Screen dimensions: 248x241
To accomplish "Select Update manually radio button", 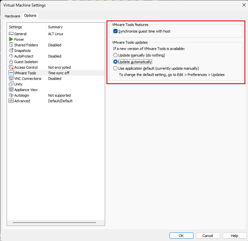I will (115, 55).
